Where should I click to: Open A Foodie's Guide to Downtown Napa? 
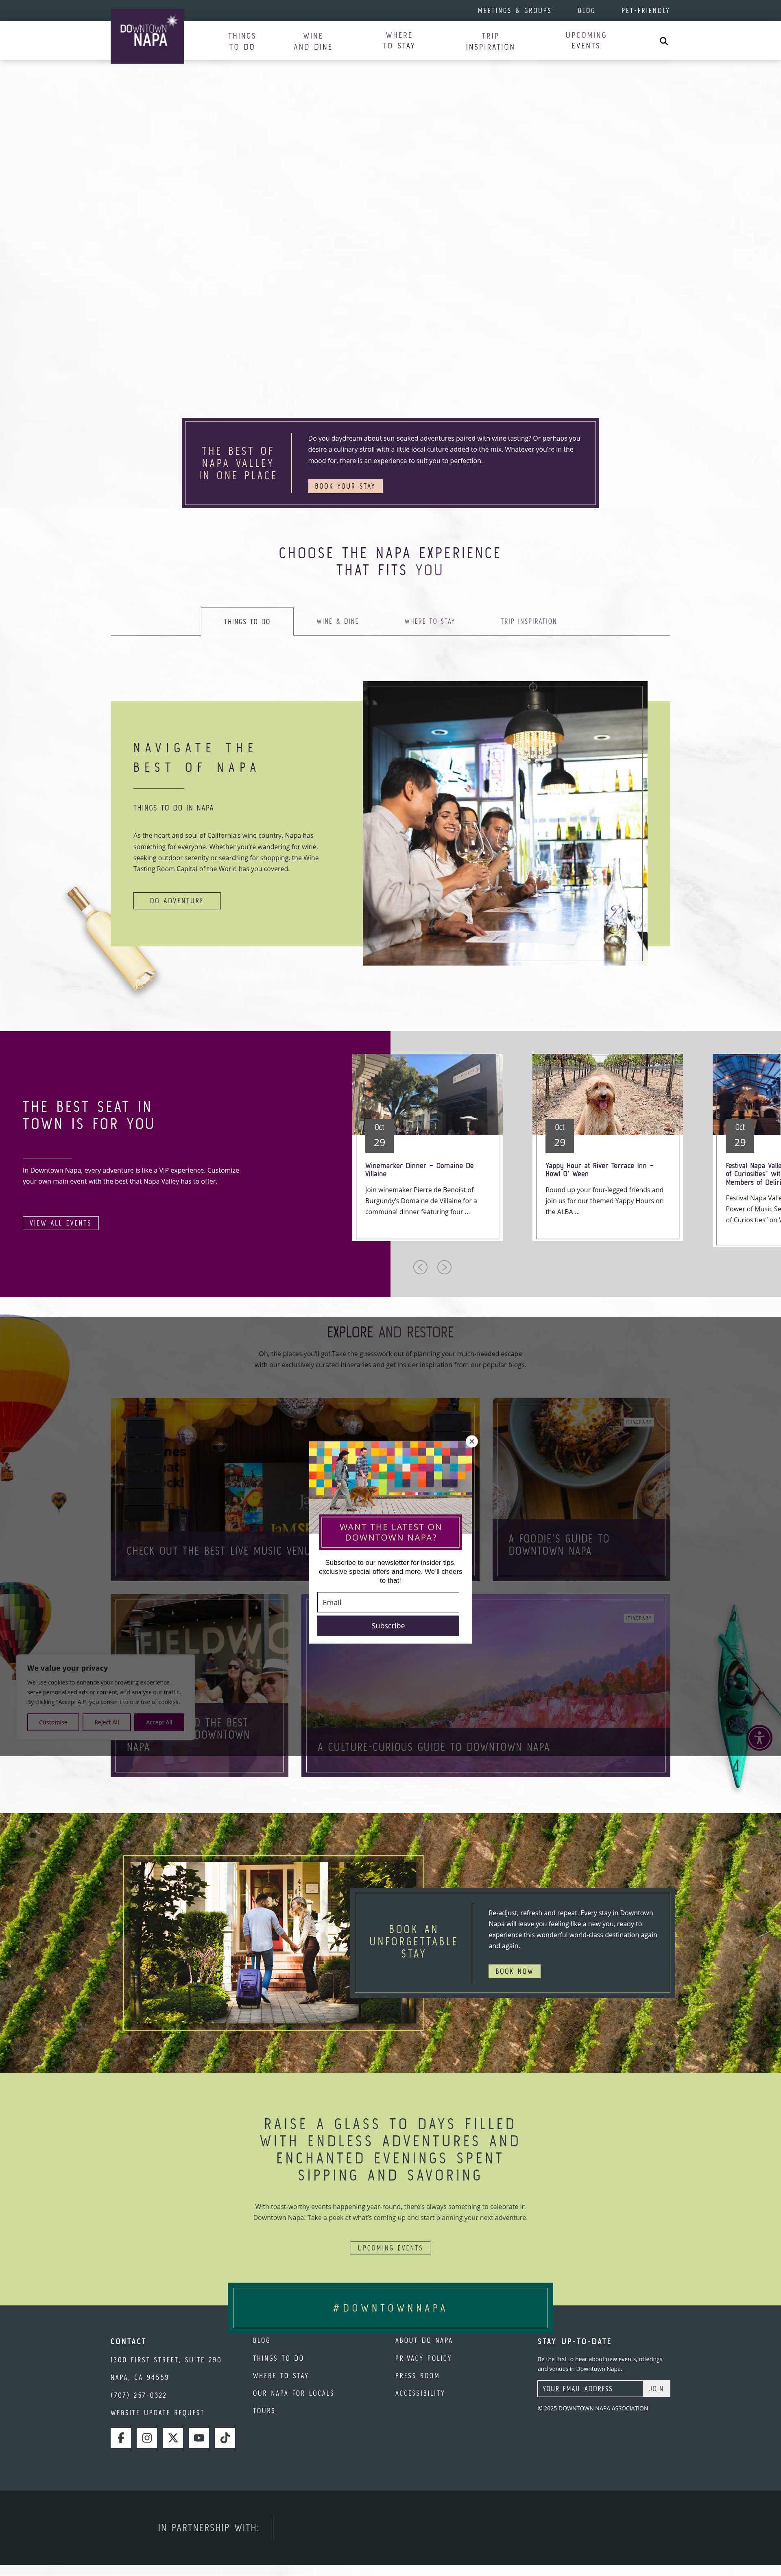[581, 1489]
